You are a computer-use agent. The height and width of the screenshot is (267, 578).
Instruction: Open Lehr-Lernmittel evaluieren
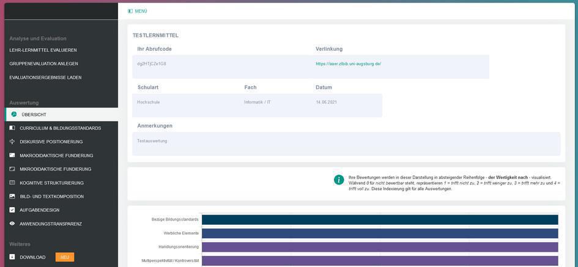tap(43, 50)
